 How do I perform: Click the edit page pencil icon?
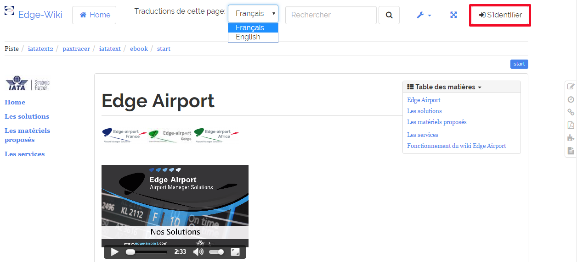[571, 87]
